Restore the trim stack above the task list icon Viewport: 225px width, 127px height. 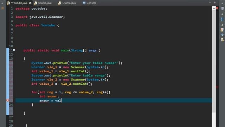222,14
